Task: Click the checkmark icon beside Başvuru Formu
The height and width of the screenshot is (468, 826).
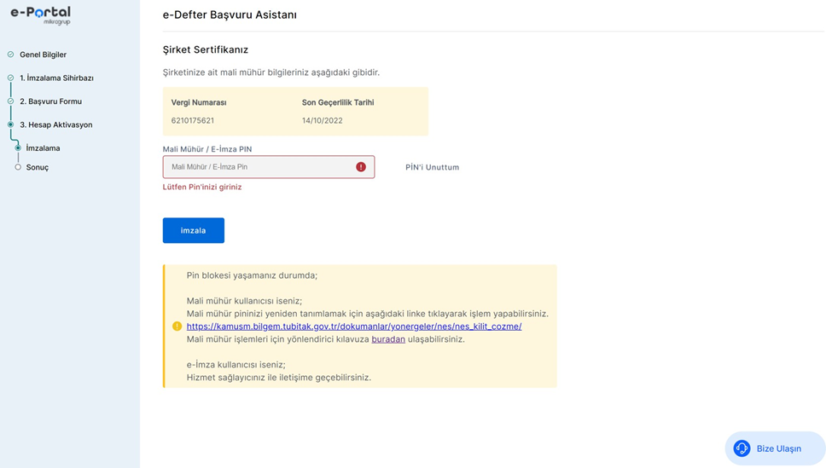Action: (x=10, y=101)
